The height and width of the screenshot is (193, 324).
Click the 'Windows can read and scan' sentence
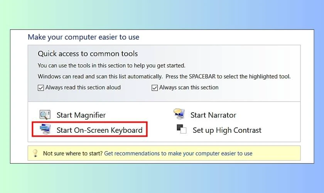coord(100,76)
